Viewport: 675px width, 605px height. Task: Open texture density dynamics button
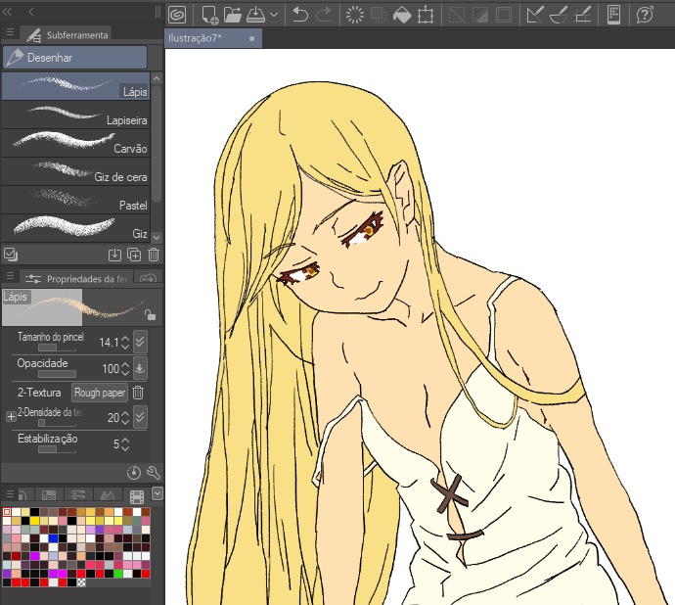[x=140, y=417]
